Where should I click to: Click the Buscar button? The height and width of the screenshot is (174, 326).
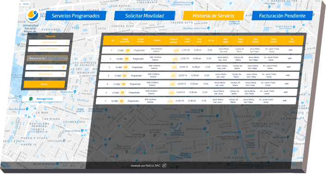point(44,84)
